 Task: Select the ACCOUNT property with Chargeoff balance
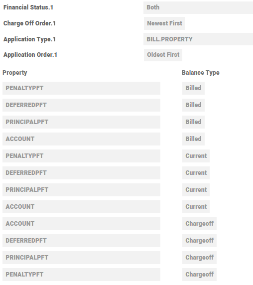(81, 224)
